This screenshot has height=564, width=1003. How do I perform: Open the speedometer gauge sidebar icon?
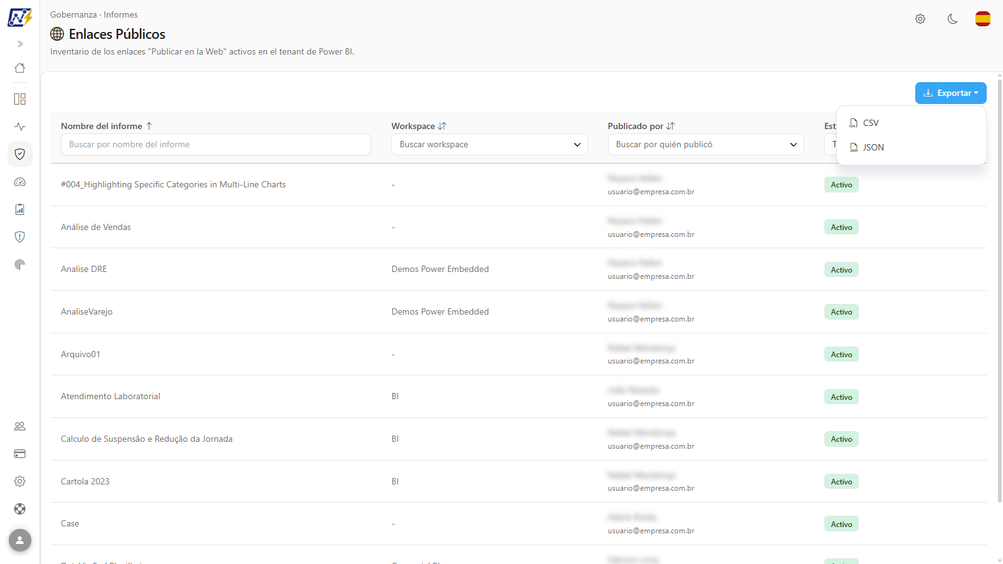coord(20,182)
